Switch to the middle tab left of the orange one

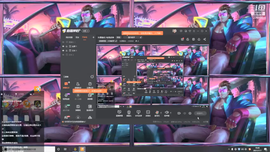(x=77, y=37)
